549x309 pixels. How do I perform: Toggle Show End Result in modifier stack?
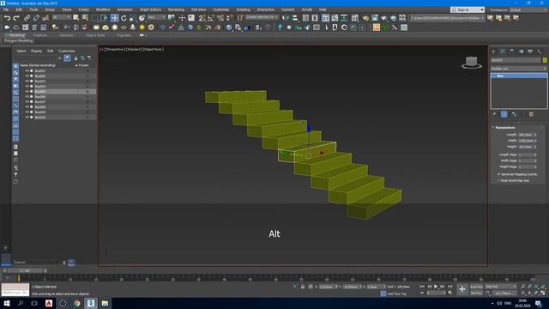504,114
